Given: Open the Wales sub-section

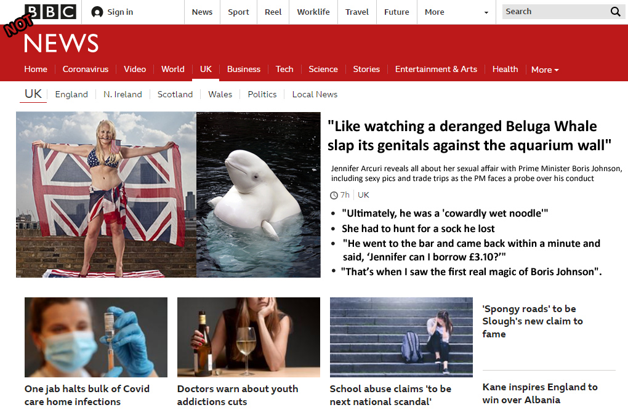Looking at the screenshot, I should 220,94.
